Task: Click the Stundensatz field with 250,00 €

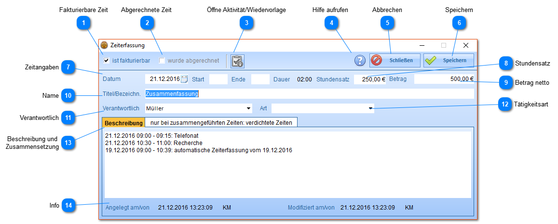Action: click(370, 79)
